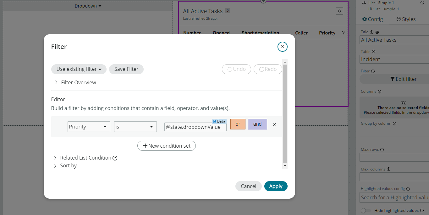Image resolution: width=429 pixels, height=215 pixels.
Task: Click the Table info icon
Action: [x=373, y=51]
